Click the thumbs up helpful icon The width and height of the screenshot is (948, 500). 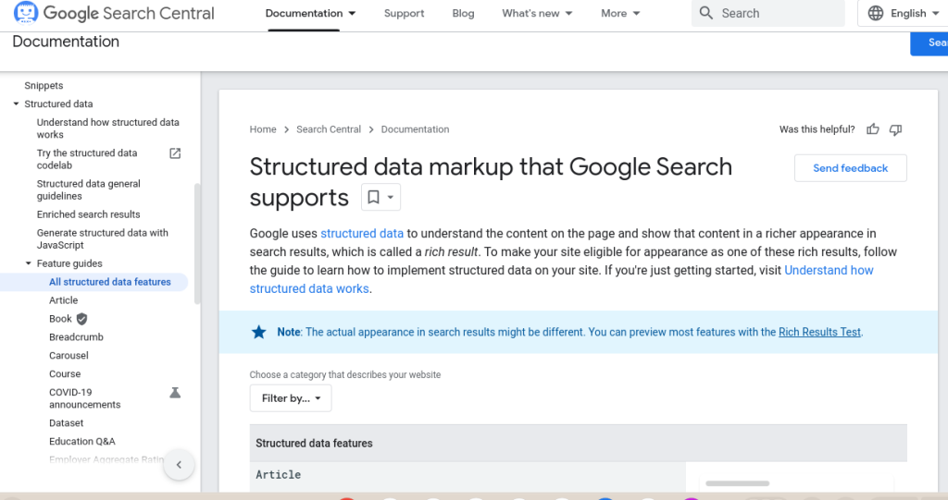coord(872,129)
